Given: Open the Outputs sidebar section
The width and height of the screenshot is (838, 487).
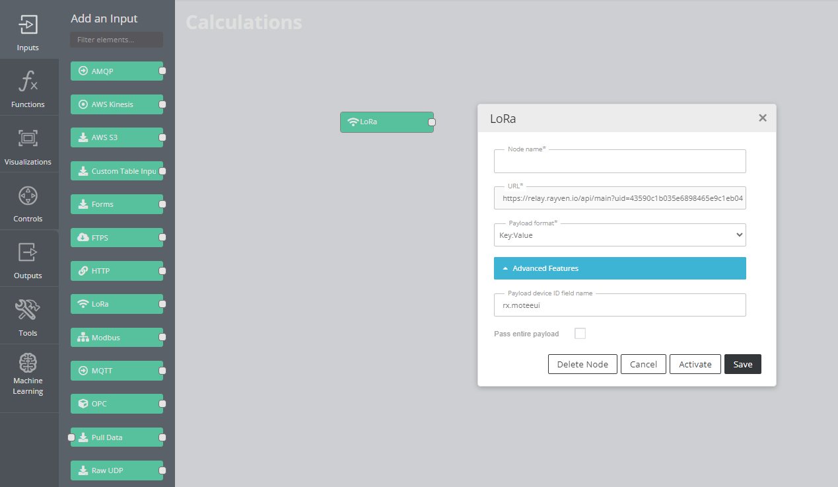Looking at the screenshot, I should 28,258.
